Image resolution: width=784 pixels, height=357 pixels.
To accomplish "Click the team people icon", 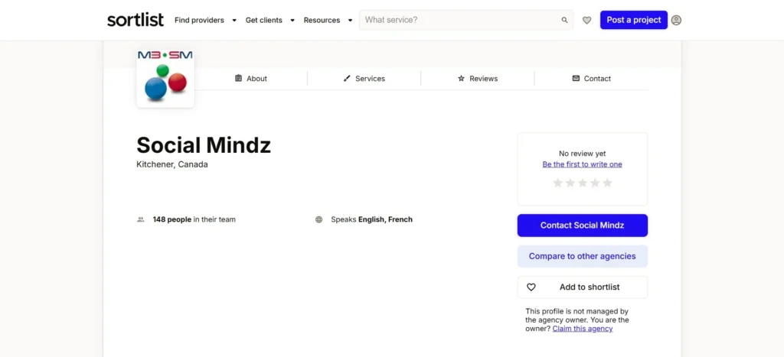I will click(x=141, y=219).
